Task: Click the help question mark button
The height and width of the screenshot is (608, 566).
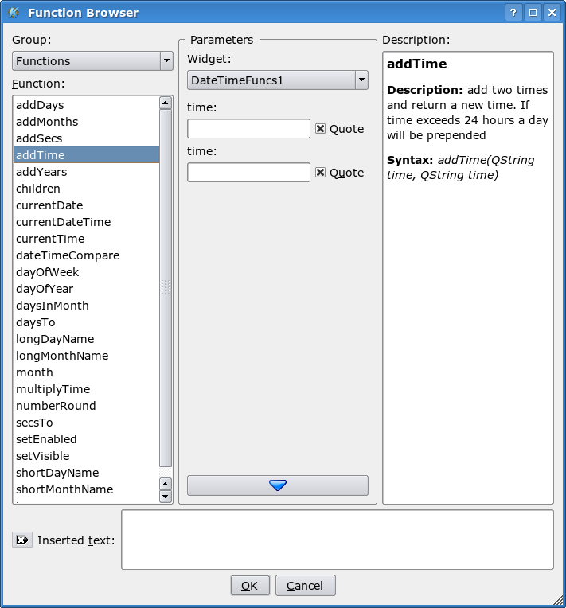Action: tap(513, 13)
